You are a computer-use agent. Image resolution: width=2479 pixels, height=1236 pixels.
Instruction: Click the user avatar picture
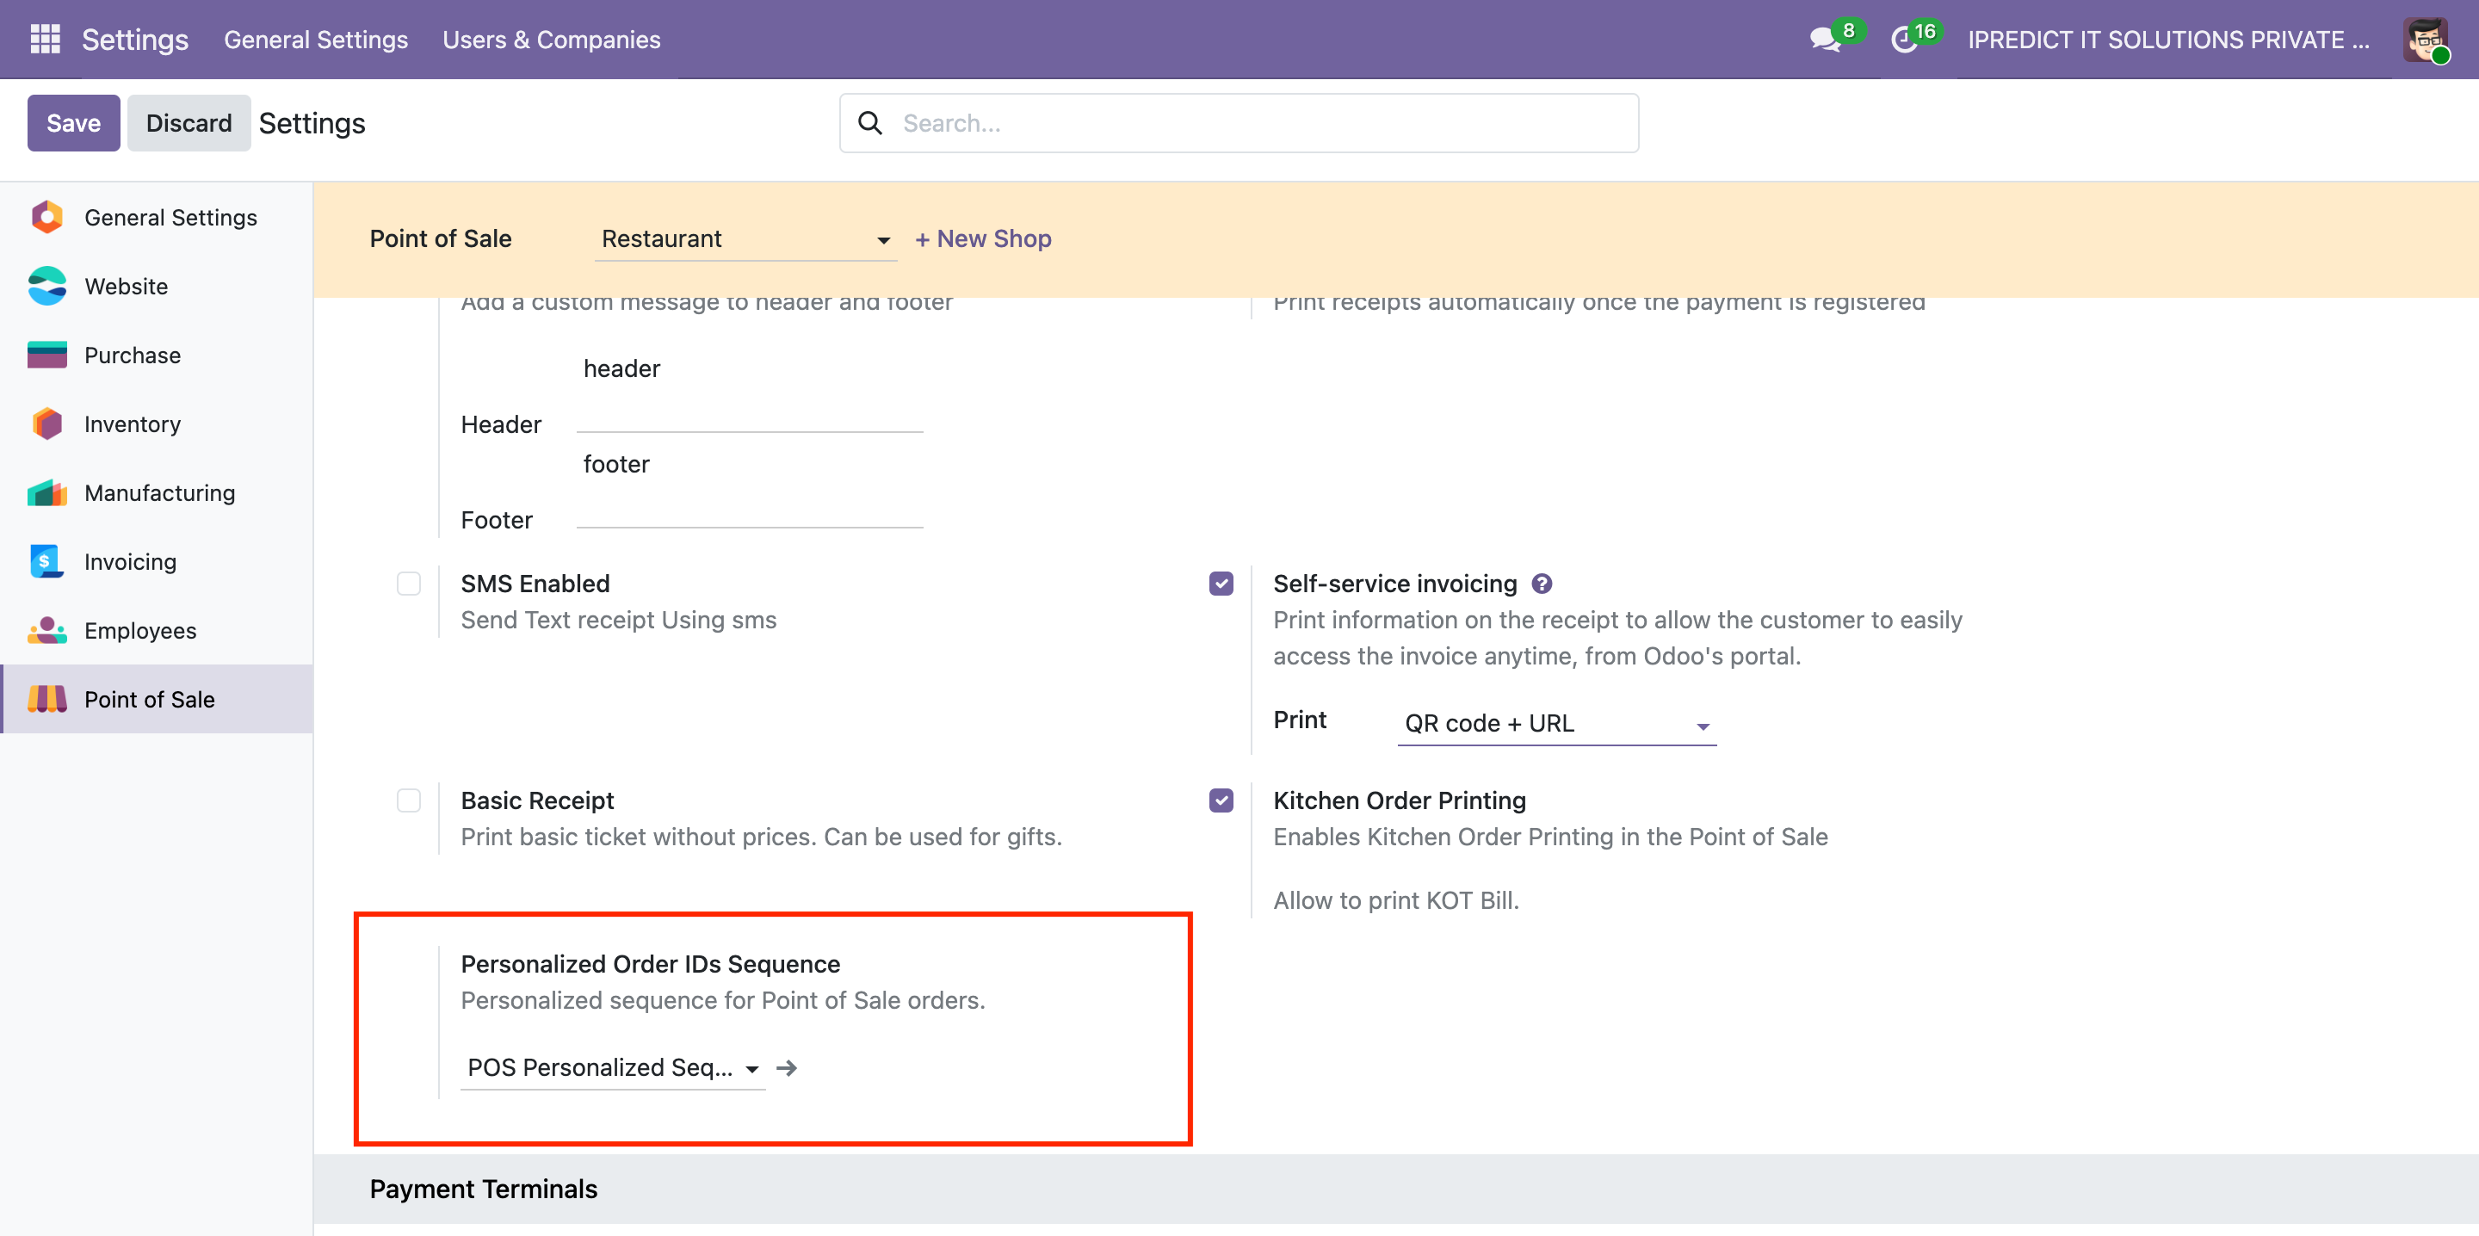click(x=2425, y=39)
